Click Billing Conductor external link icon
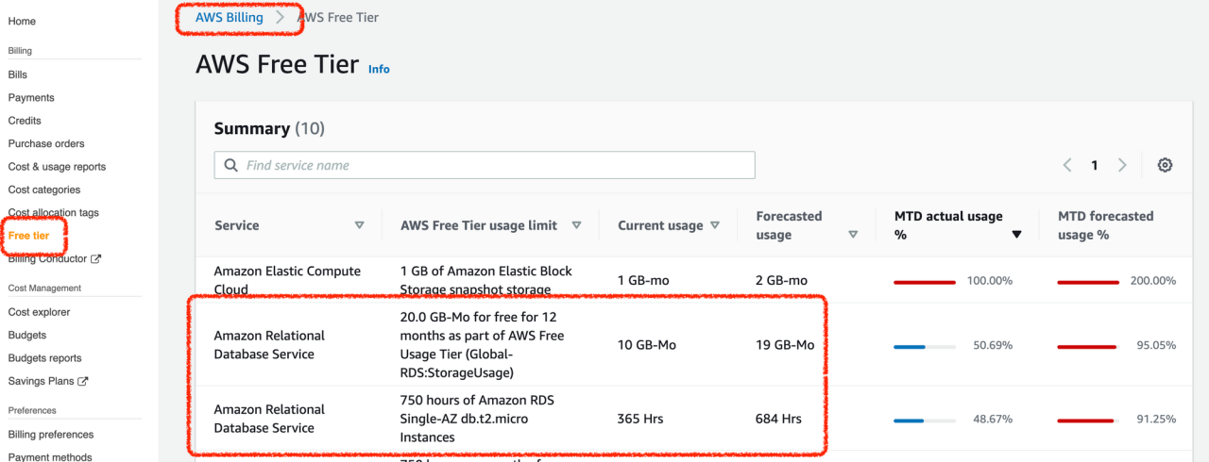The height and width of the screenshot is (462, 1209). click(96, 259)
